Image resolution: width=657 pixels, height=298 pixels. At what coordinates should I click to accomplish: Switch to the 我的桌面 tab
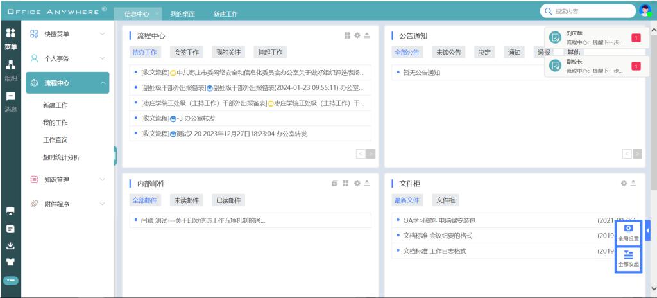pyautogui.click(x=183, y=13)
